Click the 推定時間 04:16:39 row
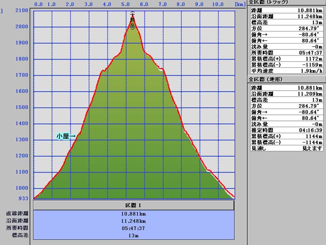Viewport: 326px width, 245px height. (x=287, y=130)
